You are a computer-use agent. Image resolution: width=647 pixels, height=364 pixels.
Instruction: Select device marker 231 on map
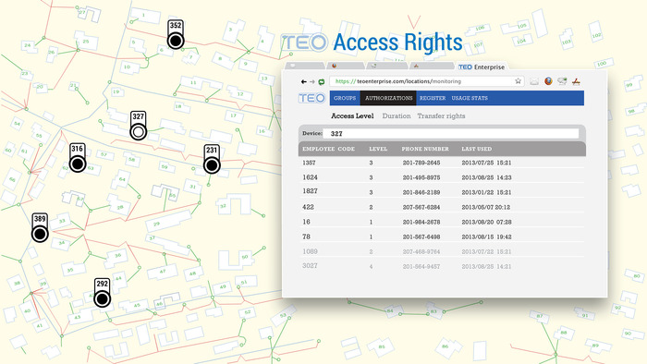click(212, 159)
